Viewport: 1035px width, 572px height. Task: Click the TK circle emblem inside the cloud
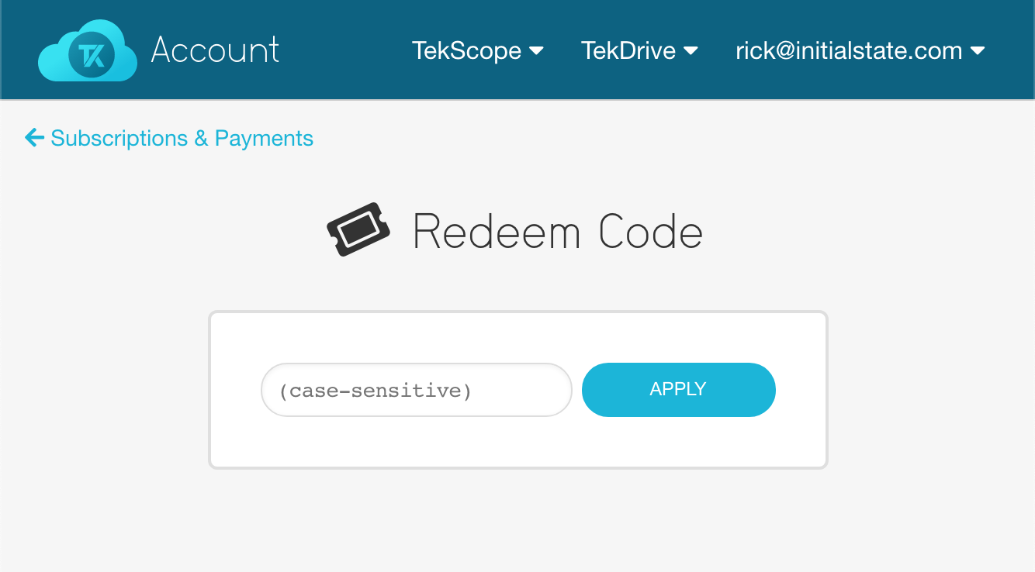(x=92, y=55)
